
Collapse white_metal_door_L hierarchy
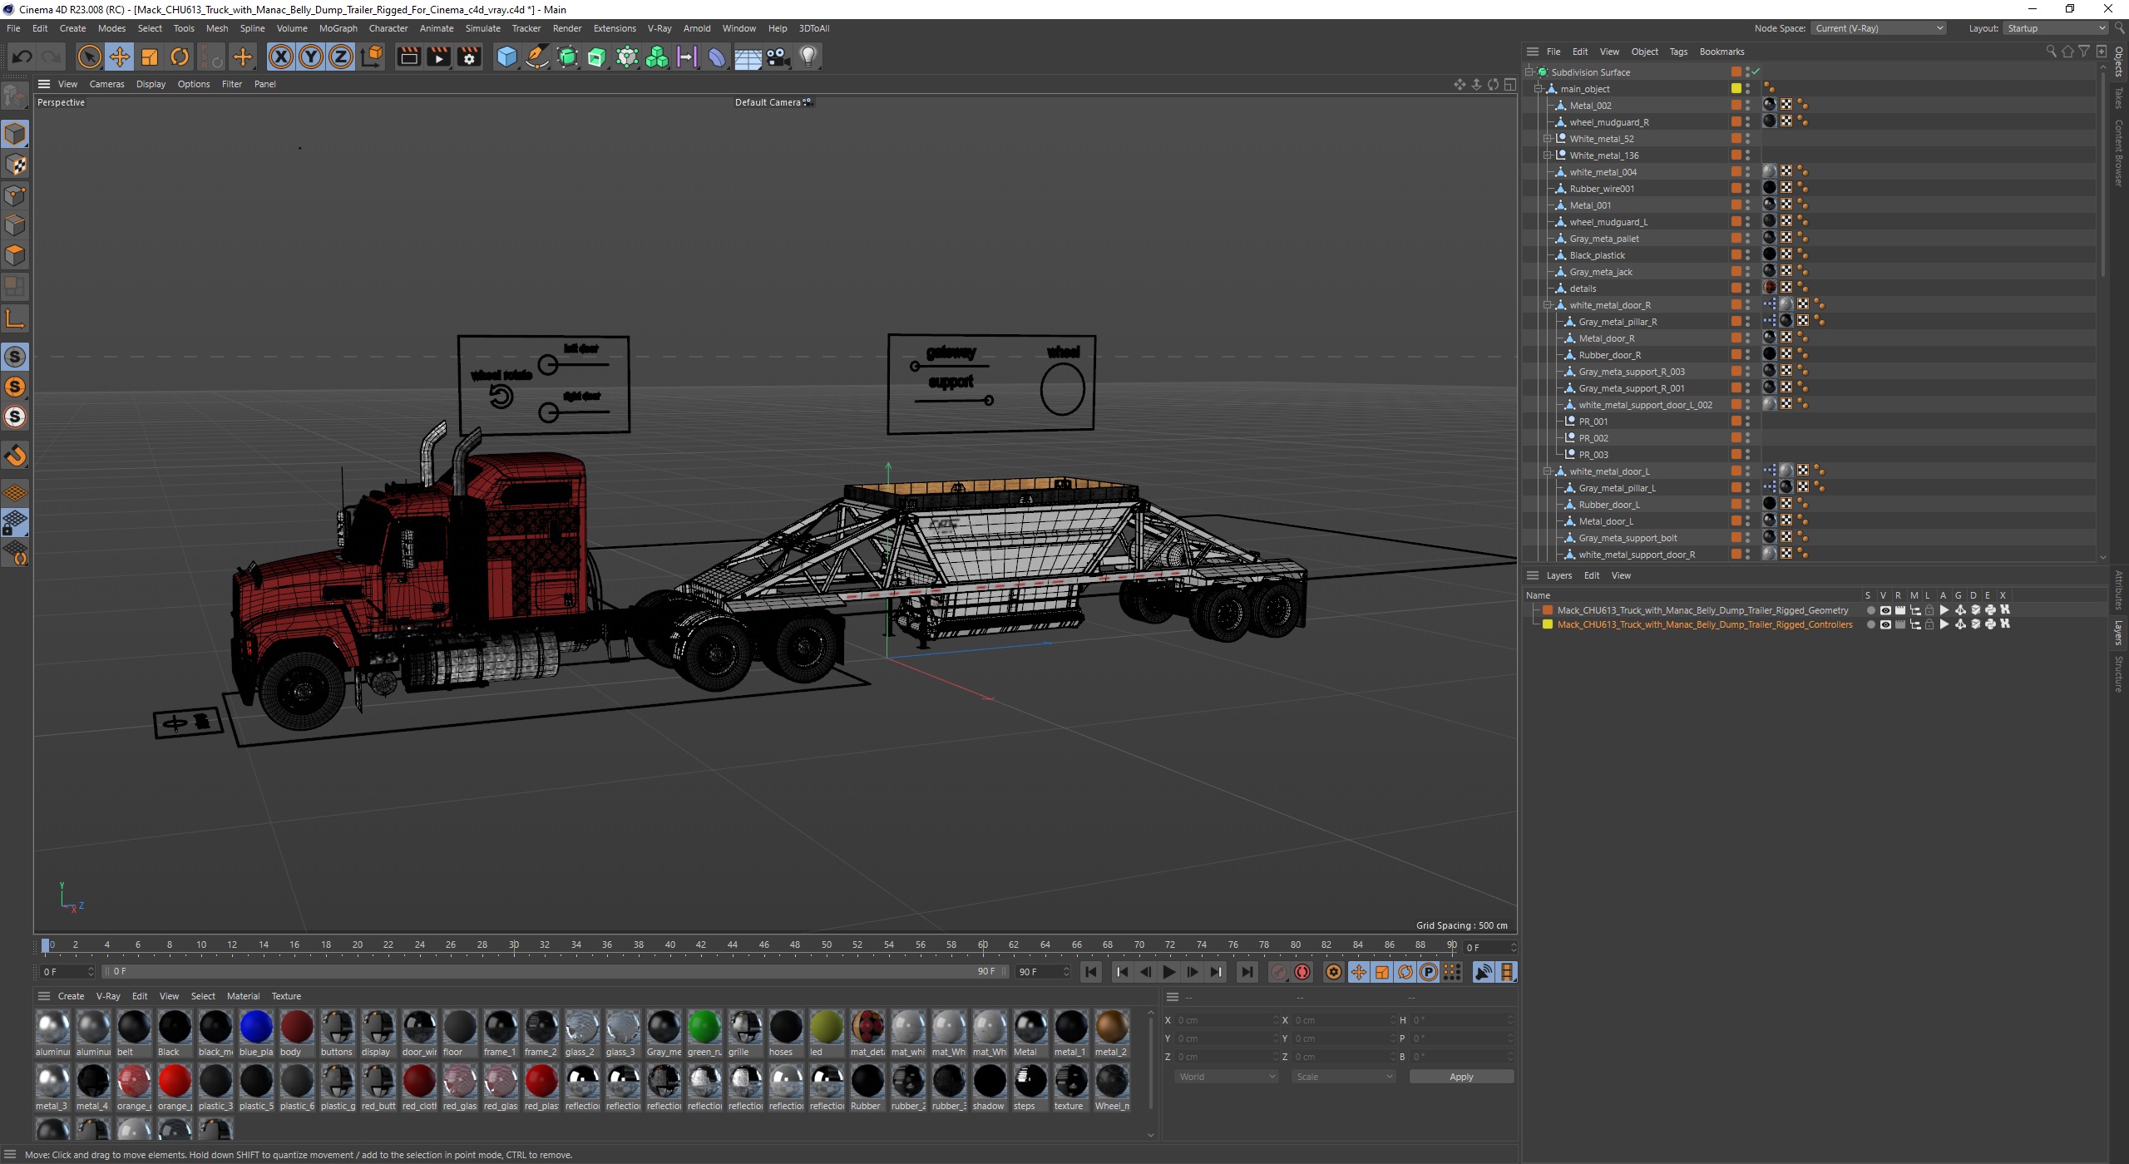1548,471
